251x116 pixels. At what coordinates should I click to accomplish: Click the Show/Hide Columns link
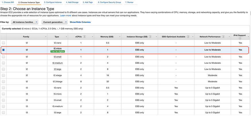click(80, 22)
